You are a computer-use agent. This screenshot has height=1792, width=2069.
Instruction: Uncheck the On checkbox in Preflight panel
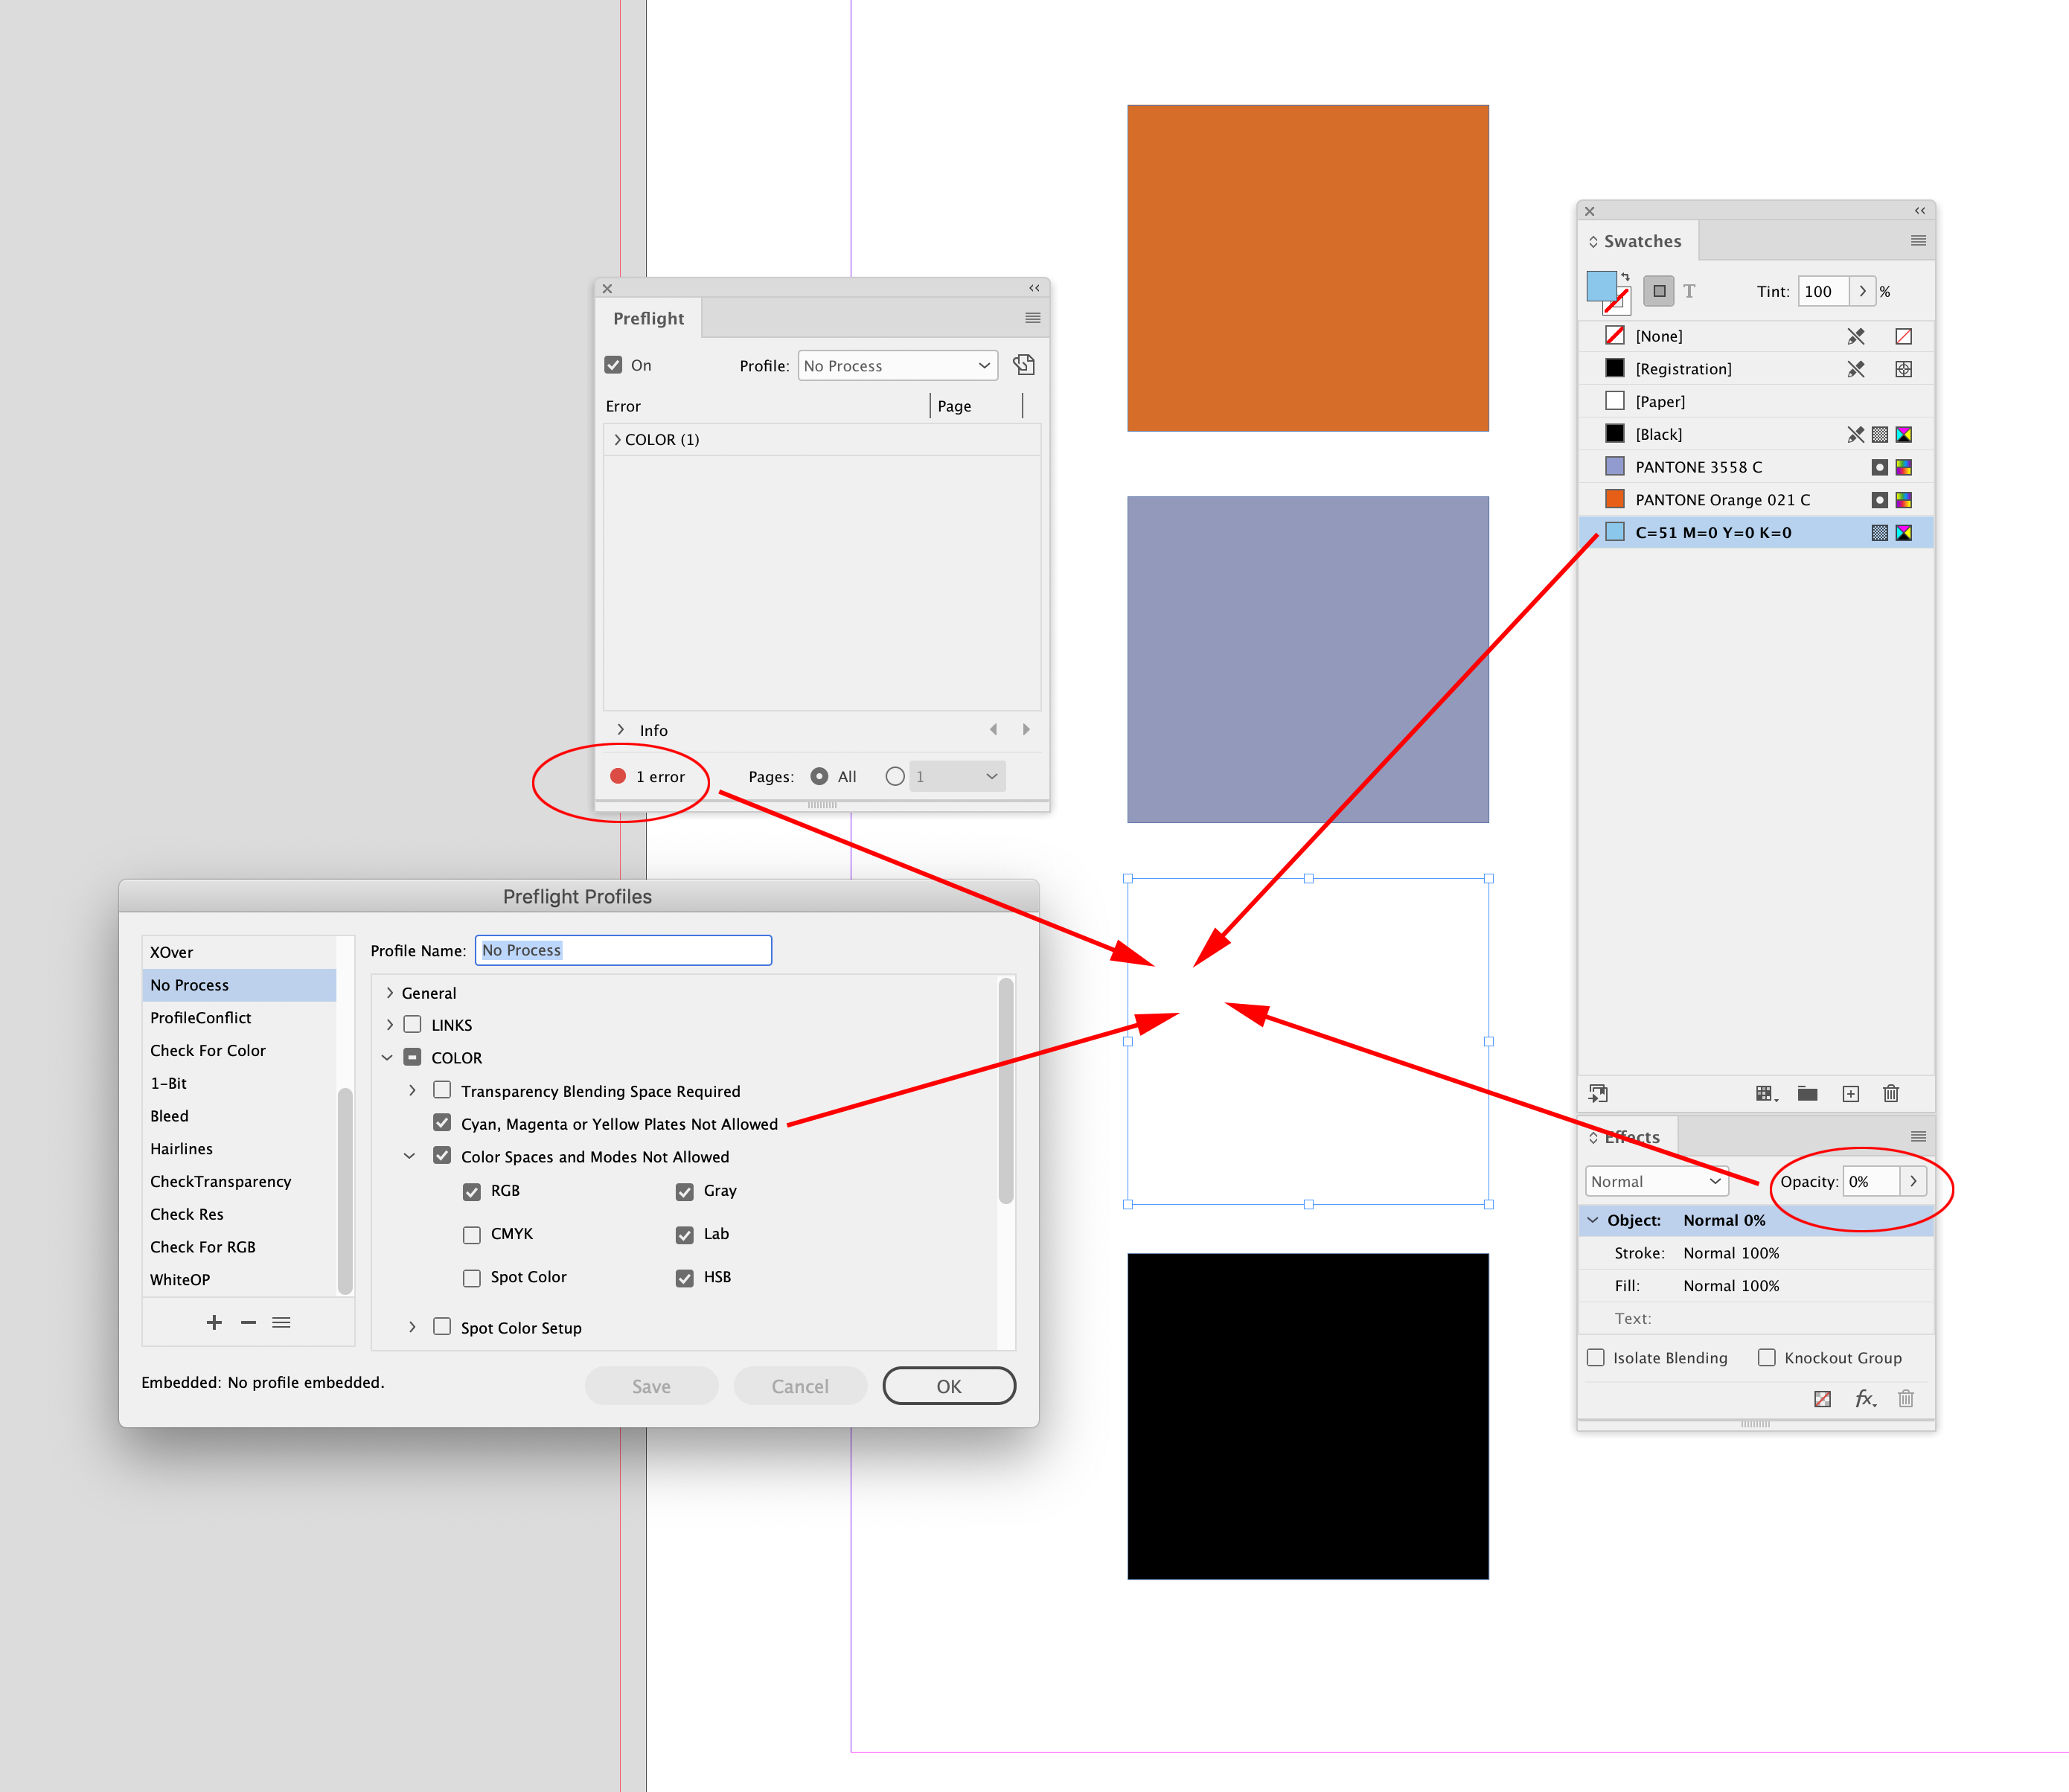[614, 364]
